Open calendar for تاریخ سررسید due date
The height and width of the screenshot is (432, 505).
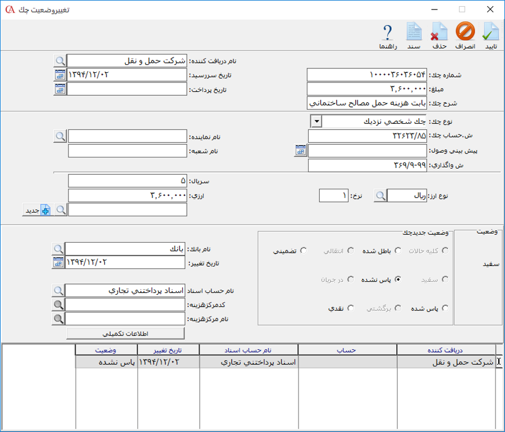[60, 75]
